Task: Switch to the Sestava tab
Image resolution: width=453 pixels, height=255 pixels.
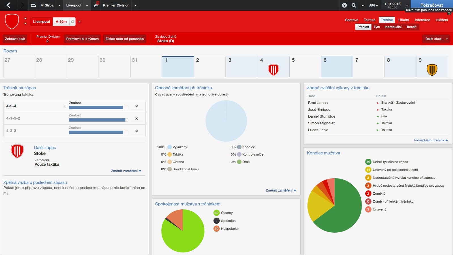Action: tap(351, 20)
